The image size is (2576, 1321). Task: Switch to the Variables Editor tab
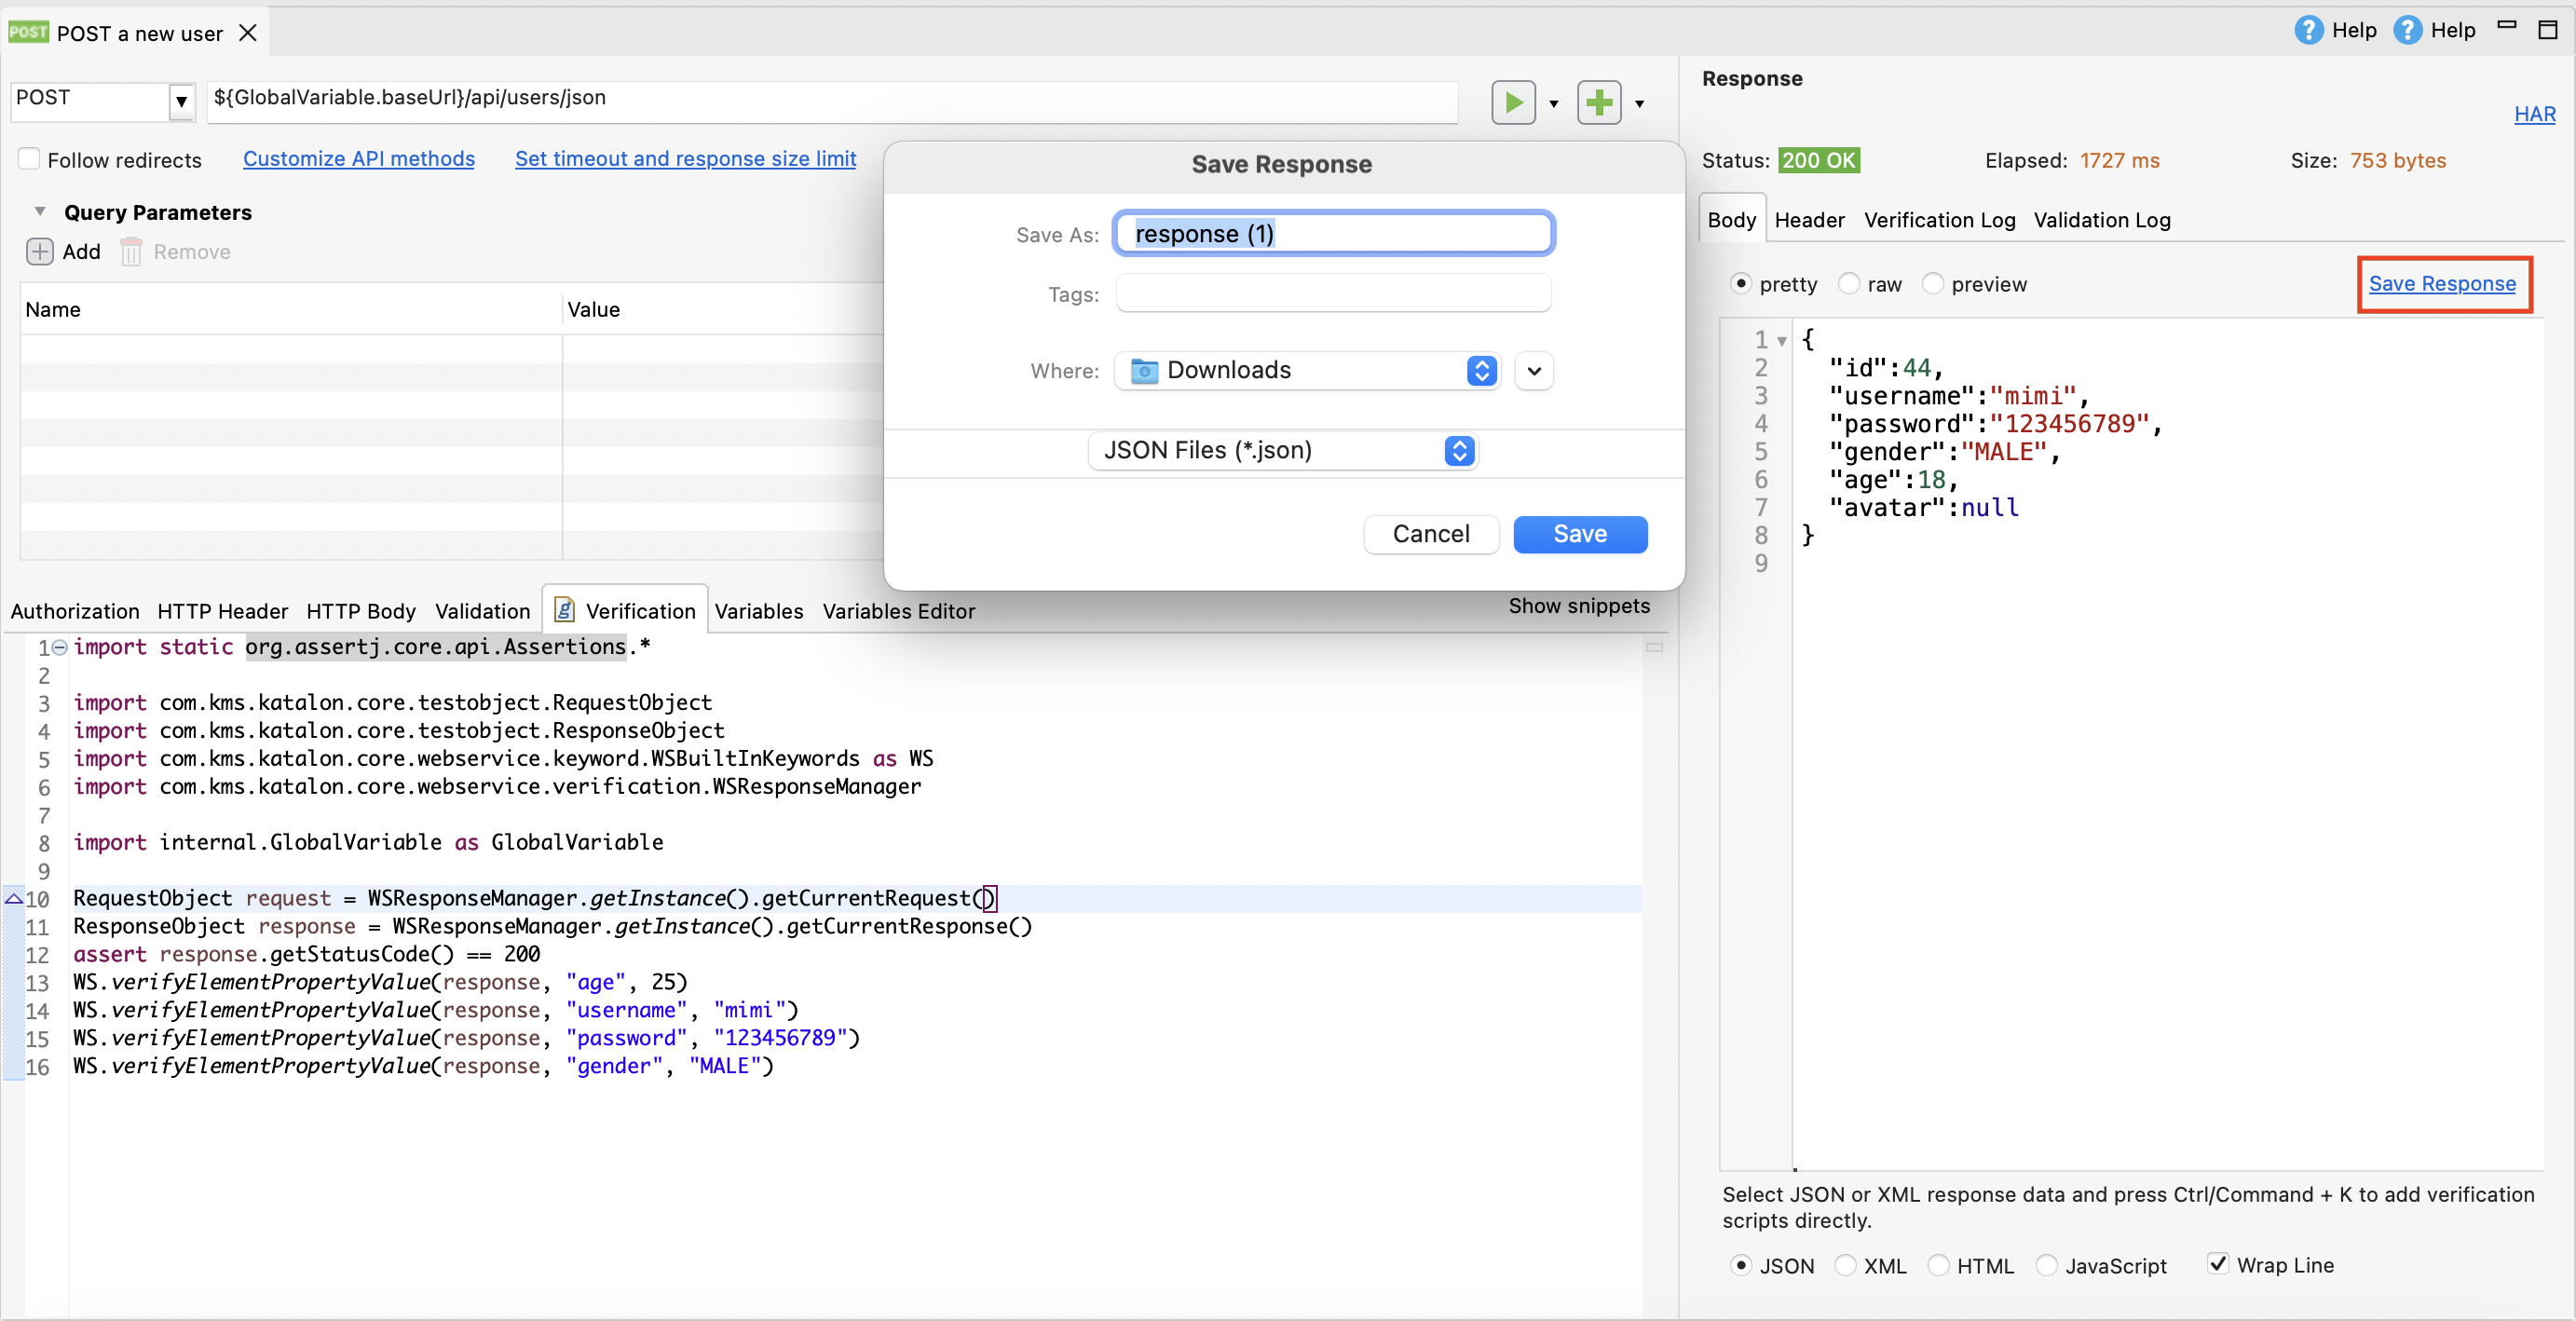[898, 611]
